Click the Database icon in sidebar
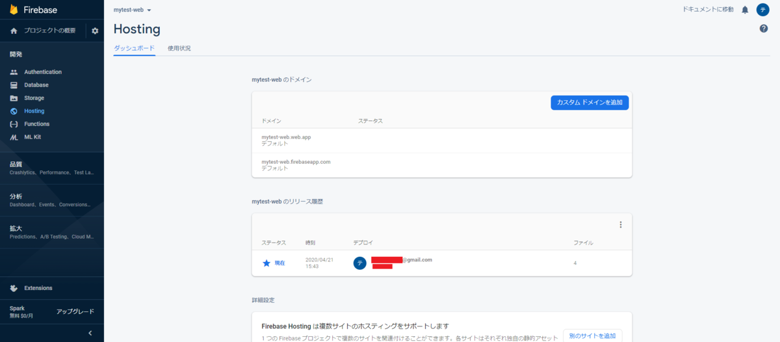 click(14, 85)
